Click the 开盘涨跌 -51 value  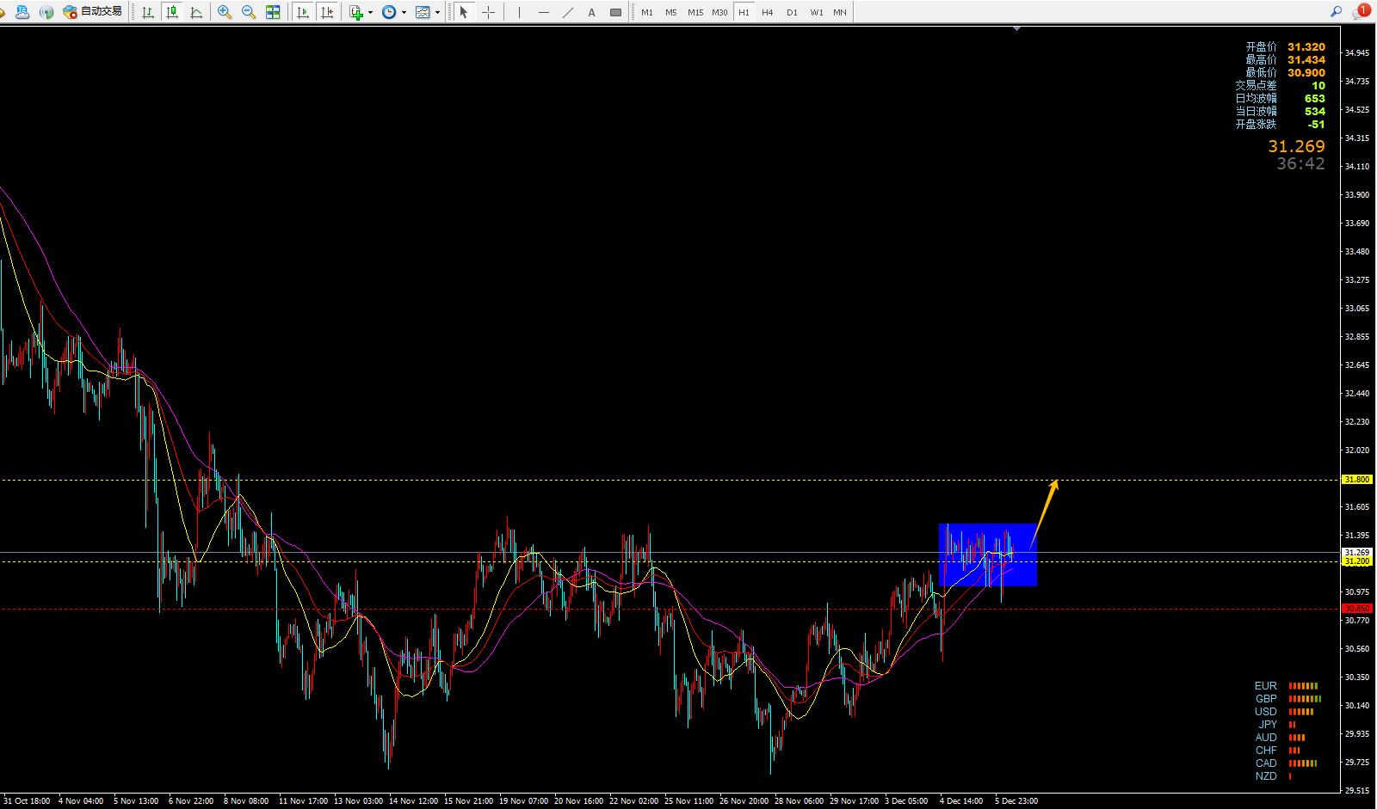[1316, 125]
